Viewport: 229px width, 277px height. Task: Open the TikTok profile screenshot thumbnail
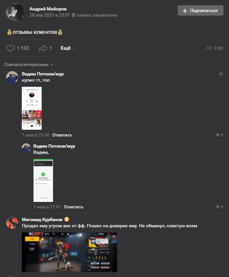(x=32, y=108)
